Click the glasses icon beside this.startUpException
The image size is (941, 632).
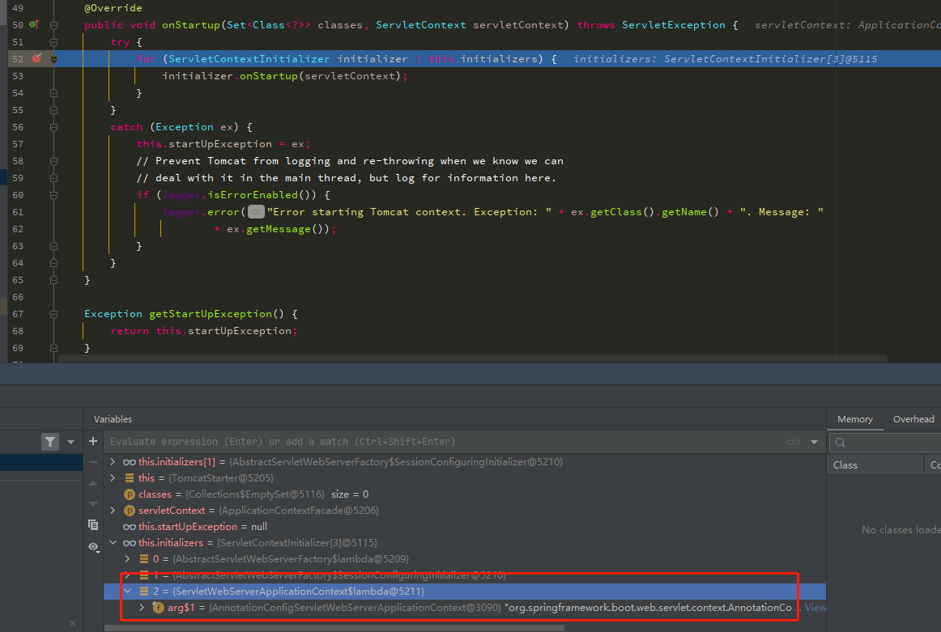[x=129, y=527]
